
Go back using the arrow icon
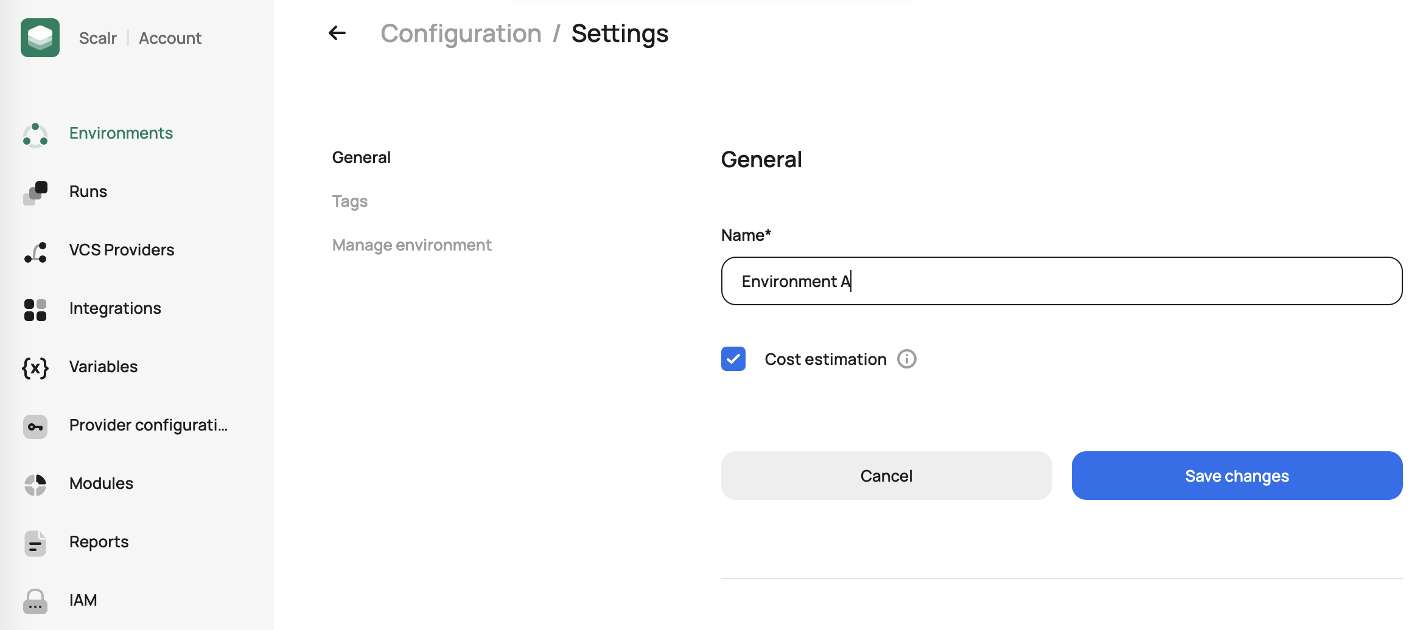337,33
